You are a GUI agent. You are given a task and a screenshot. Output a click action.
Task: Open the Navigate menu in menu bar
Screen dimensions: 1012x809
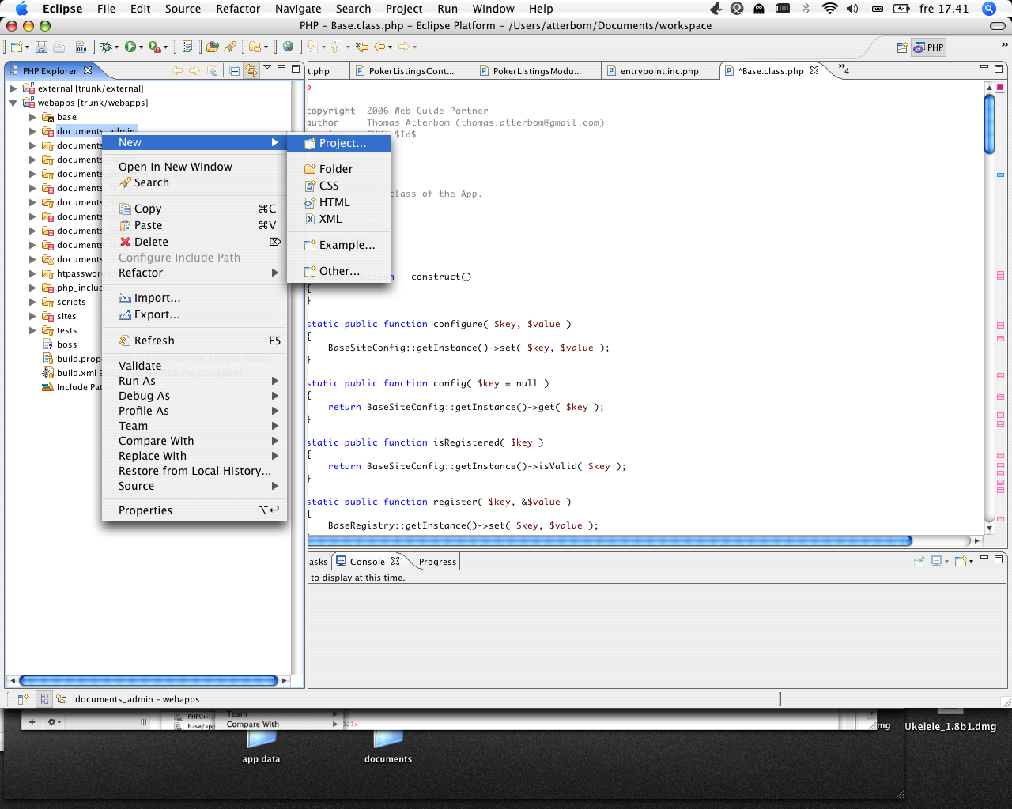tap(298, 9)
